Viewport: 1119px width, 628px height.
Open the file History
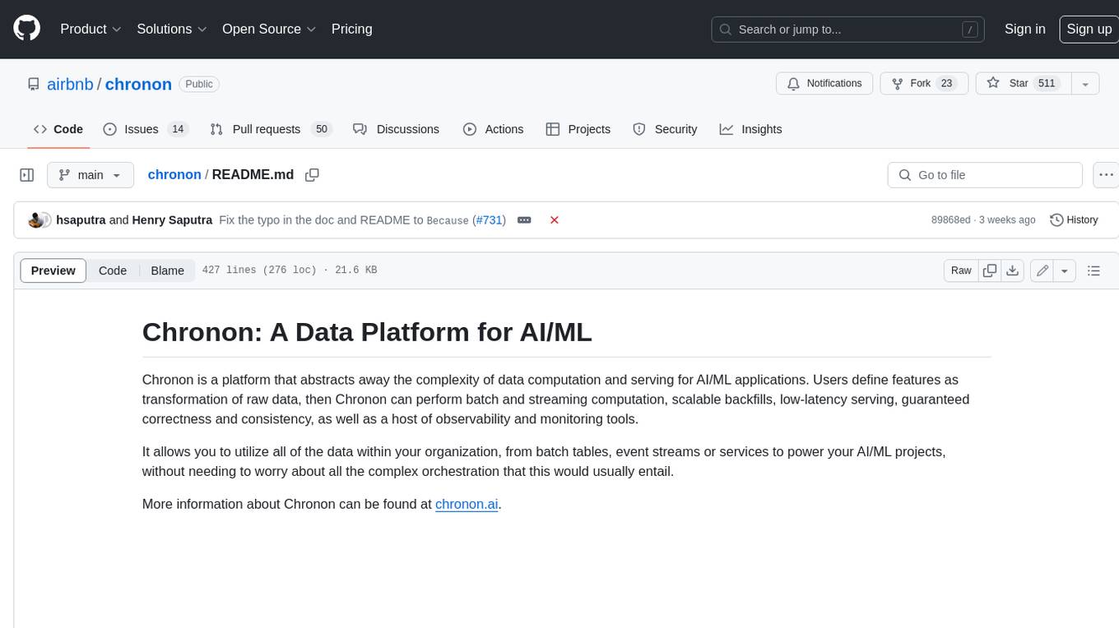point(1074,220)
